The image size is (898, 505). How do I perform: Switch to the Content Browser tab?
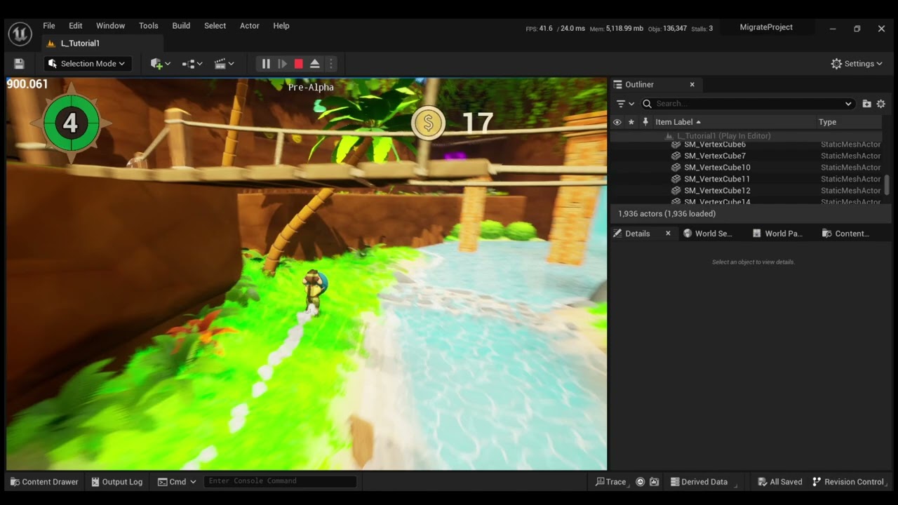[x=845, y=234]
